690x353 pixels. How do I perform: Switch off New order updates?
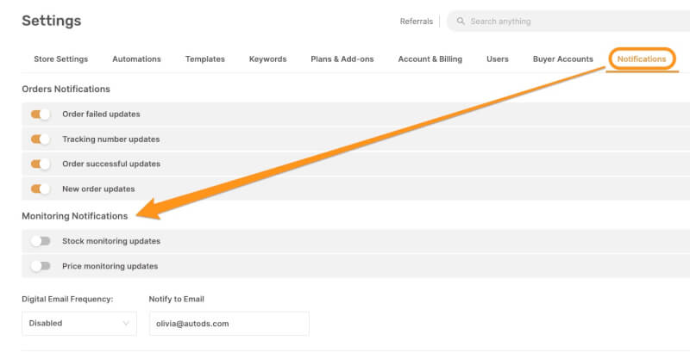41,189
